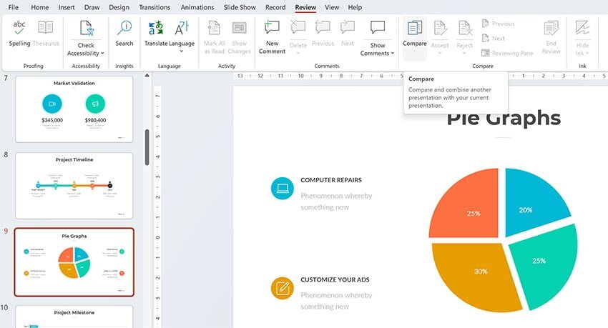The image size is (608, 328).
Task: Open the Search insights icon
Action: (124, 29)
